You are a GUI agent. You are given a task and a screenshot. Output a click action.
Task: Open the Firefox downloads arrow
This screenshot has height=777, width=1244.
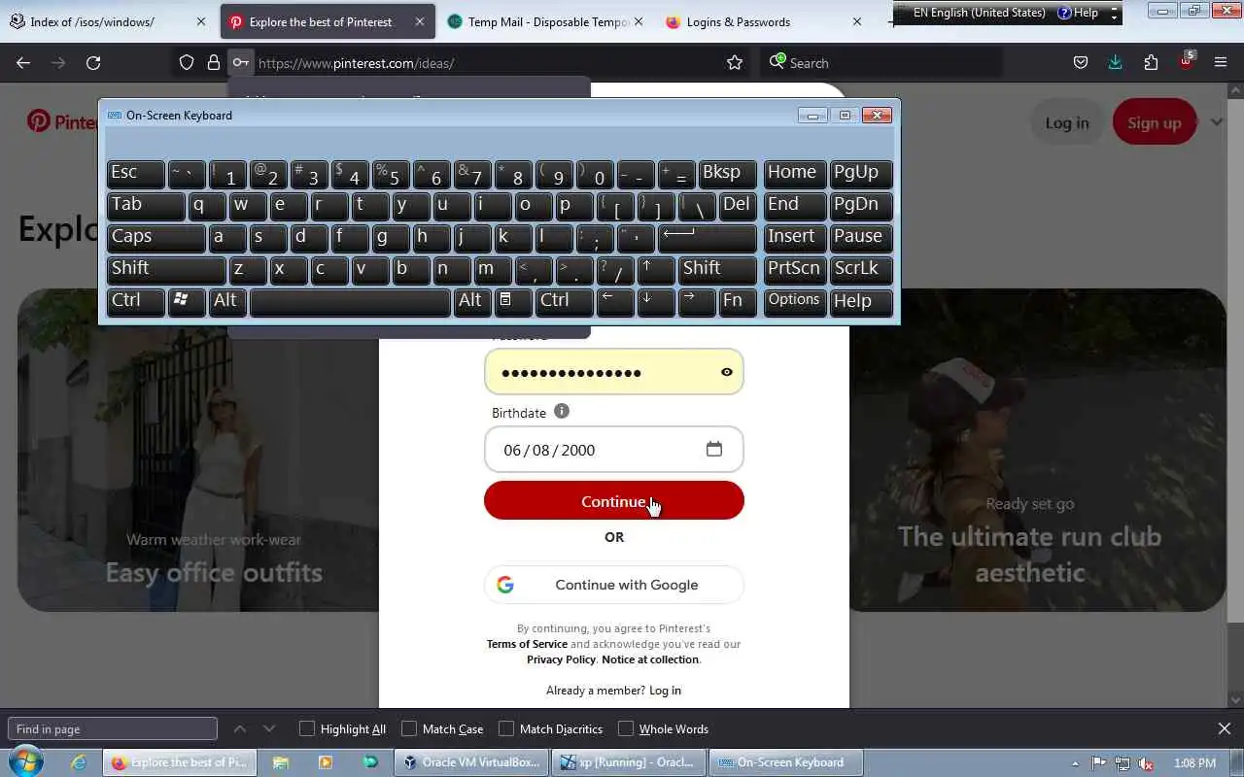(1115, 62)
